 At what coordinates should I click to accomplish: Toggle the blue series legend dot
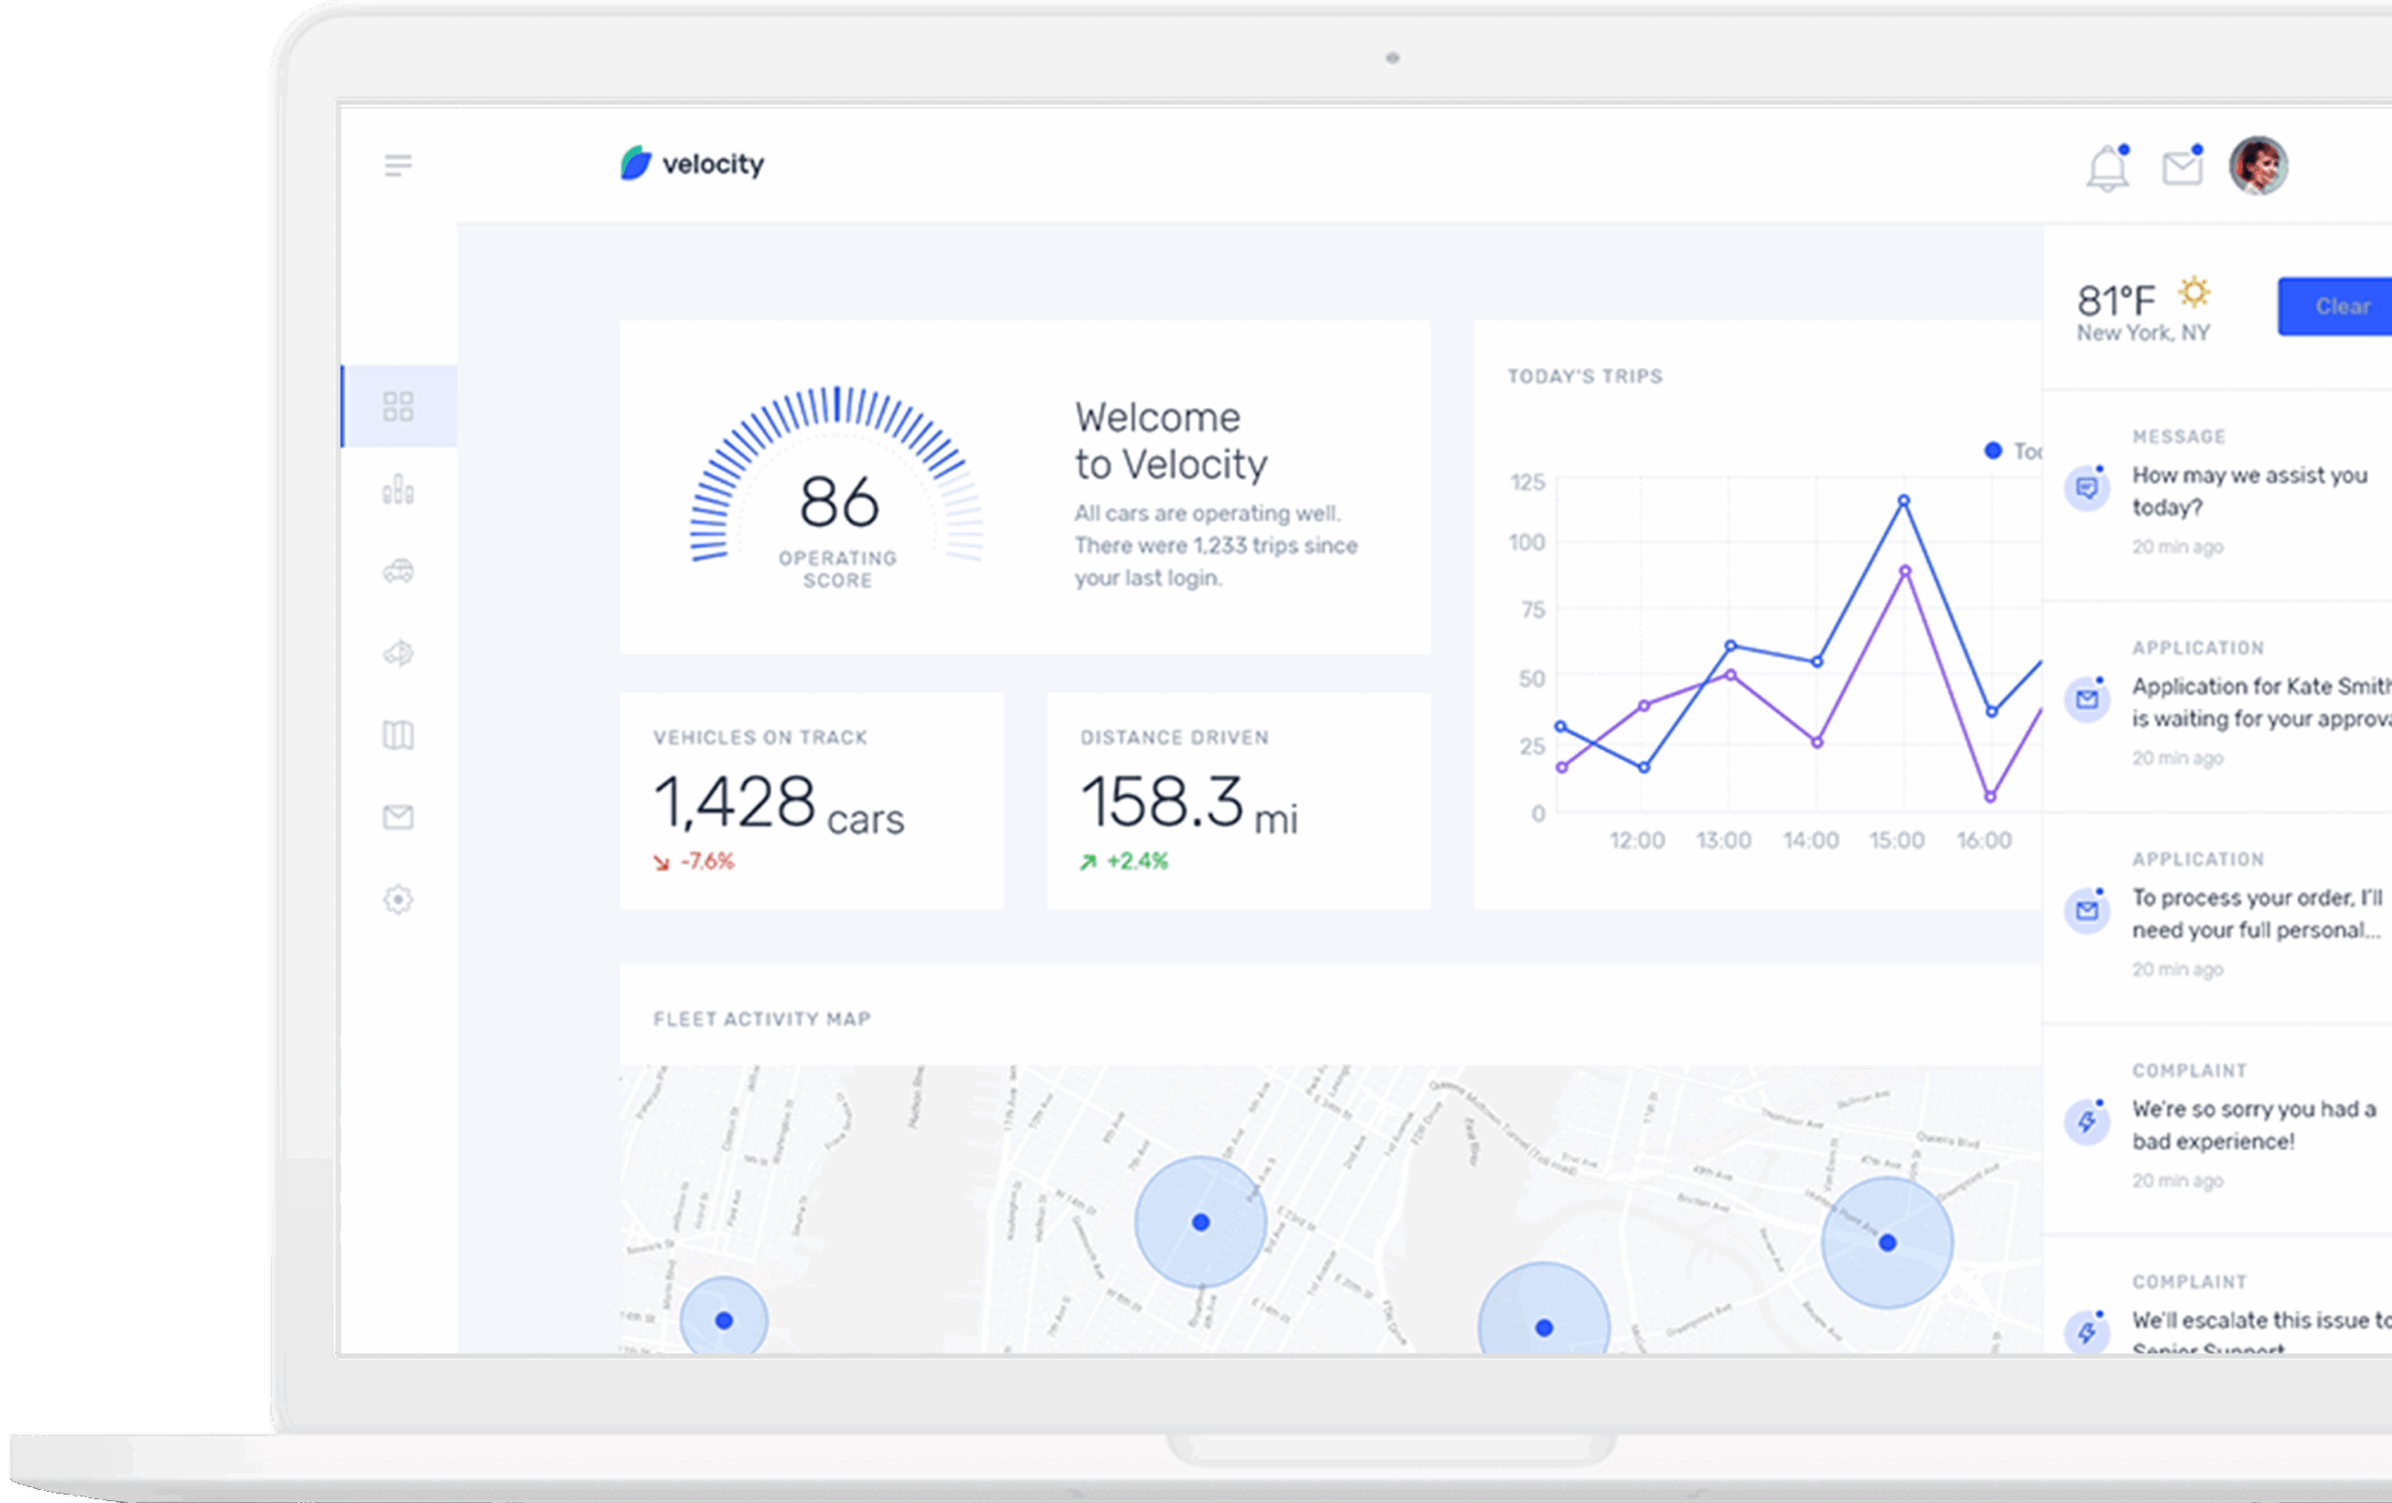click(x=1993, y=451)
